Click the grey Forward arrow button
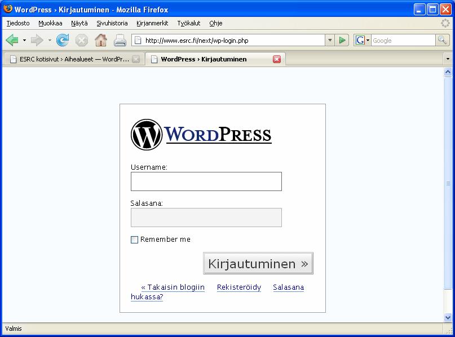The width and height of the screenshot is (455, 337). click(x=37, y=40)
